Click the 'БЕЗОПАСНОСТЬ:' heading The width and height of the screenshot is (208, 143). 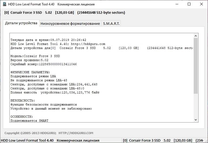(23, 100)
